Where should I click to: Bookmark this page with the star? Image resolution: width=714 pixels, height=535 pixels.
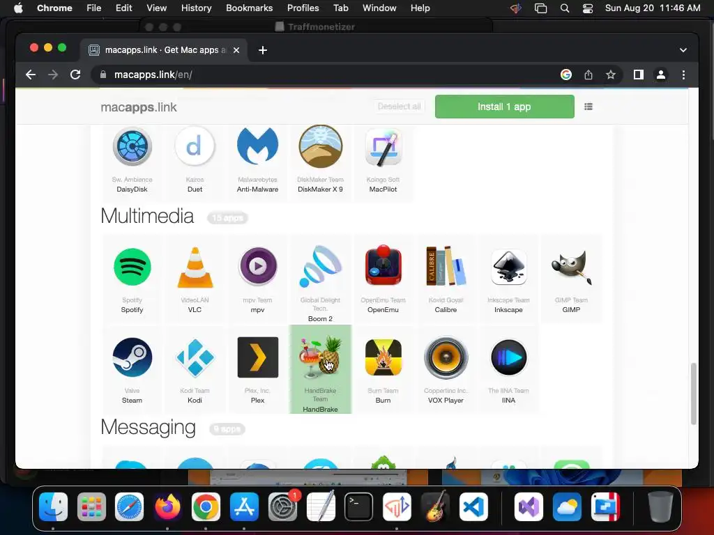click(611, 75)
